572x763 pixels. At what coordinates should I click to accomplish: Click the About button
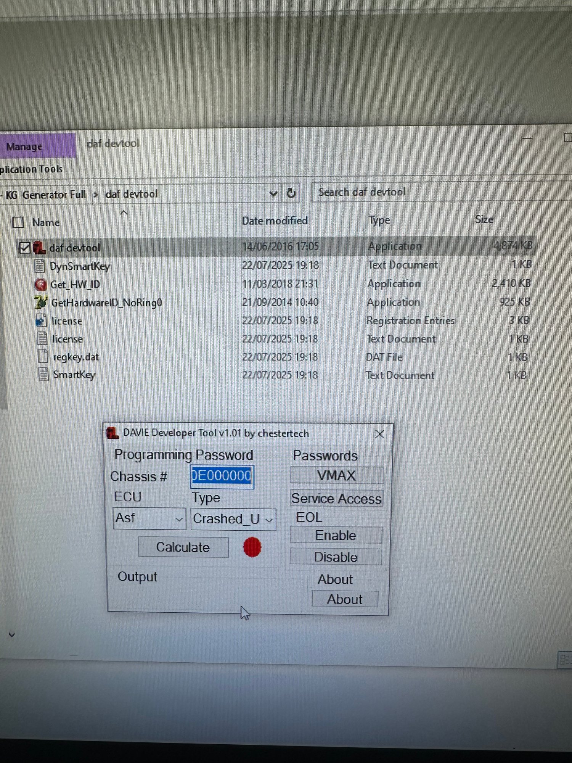pos(345,599)
